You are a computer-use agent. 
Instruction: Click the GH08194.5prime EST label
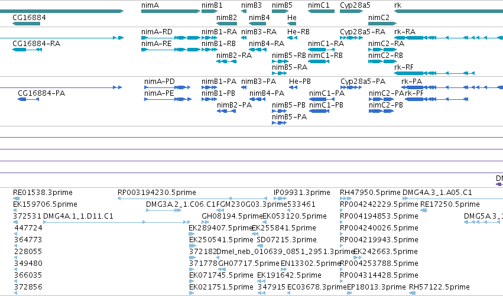coord(232,216)
